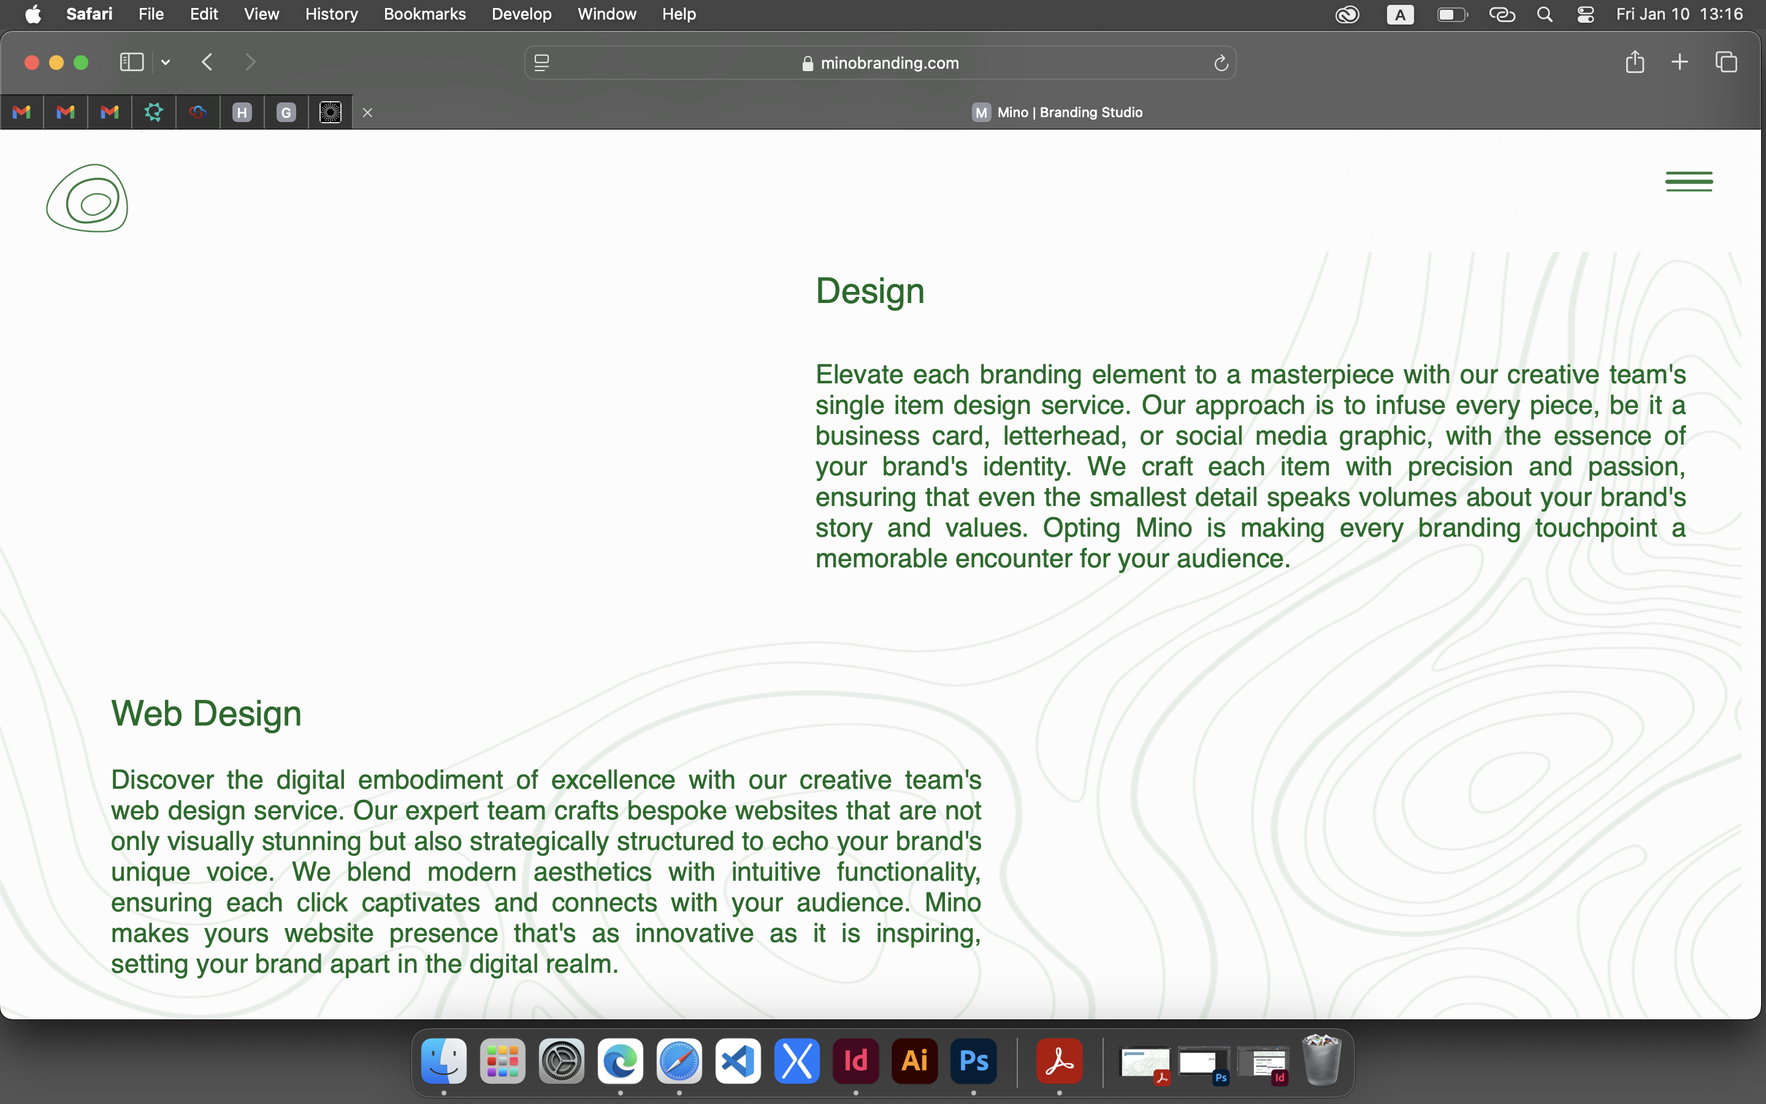
Task: Switch to the pinned H tab
Action: click(242, 112)
